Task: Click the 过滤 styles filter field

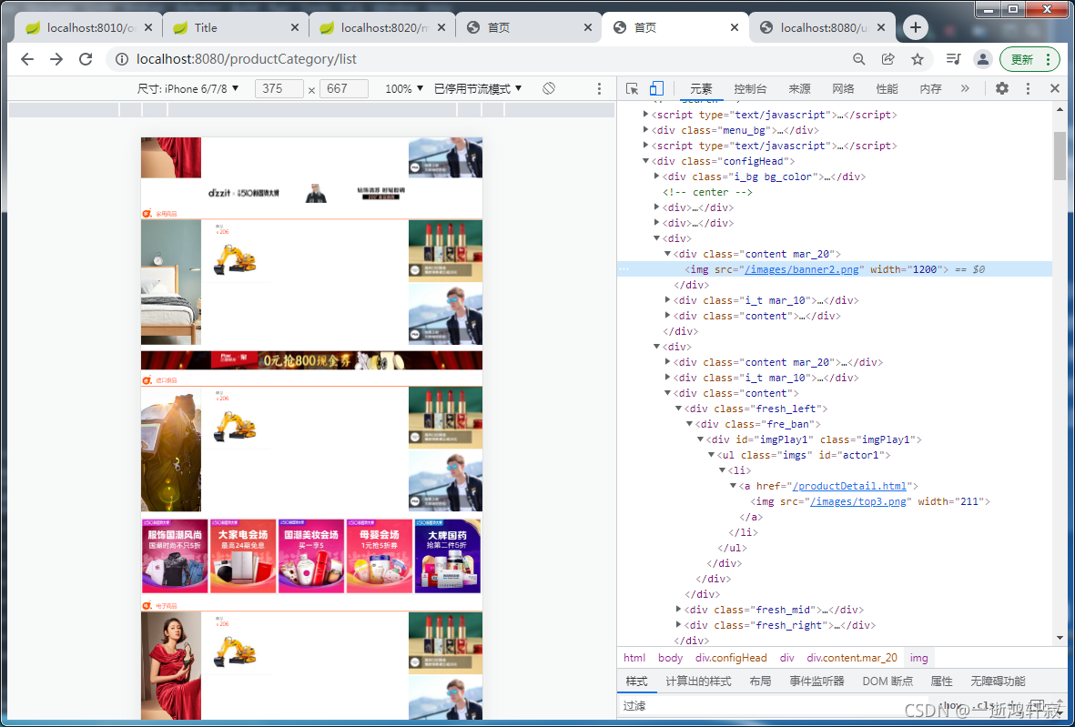Action: coord(775,706)
